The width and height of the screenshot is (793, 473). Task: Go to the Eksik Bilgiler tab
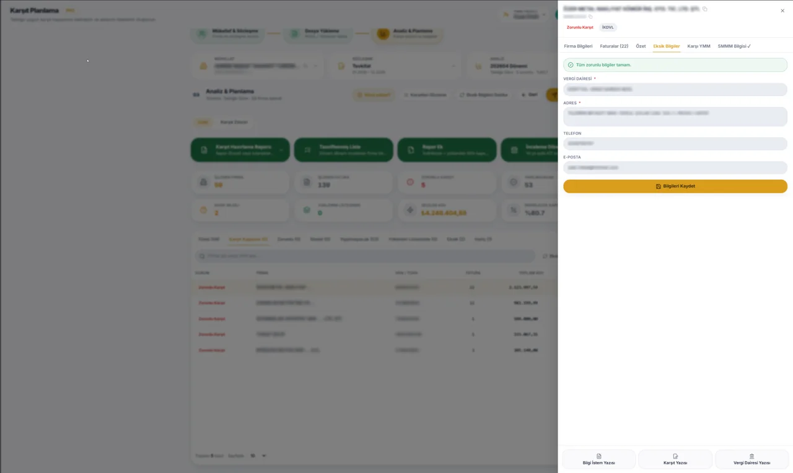(667, 46)
